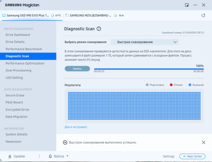Open Drive Dashboard in sidebar
This screenshot has width=212, height=162.
click(18, 35)
